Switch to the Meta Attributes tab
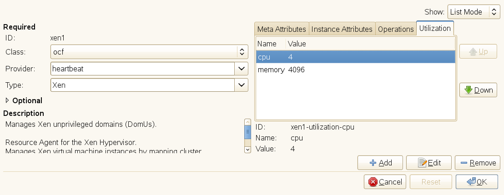This screenshot has width=504, height=195. coord(282,29)
